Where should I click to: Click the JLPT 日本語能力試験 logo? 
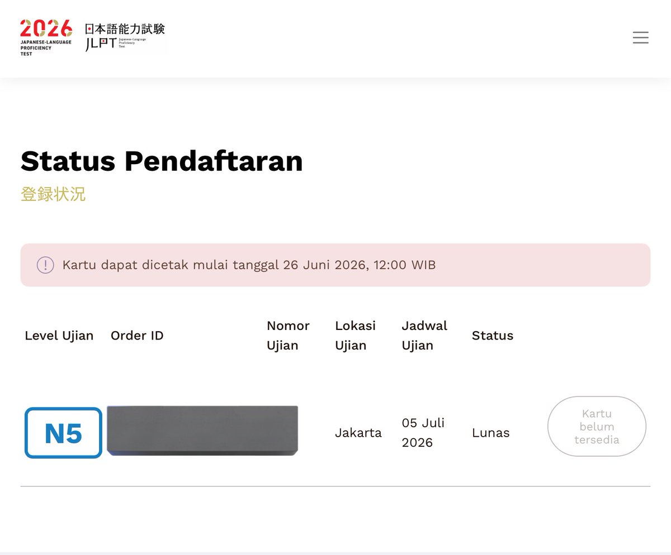click(125, 37)
